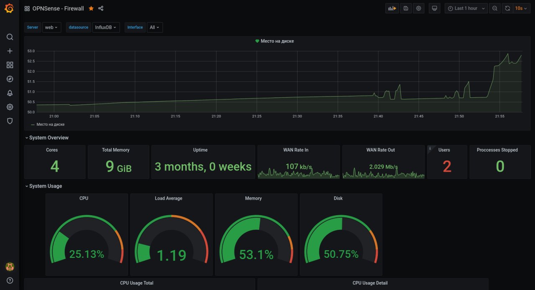535x290 pixels.
Task: Cycle view mode with the monitor icon
Action: [x=435, y=8]
